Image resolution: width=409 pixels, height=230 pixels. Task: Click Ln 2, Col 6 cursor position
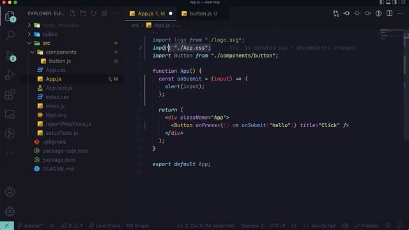[x=206, y=226]
